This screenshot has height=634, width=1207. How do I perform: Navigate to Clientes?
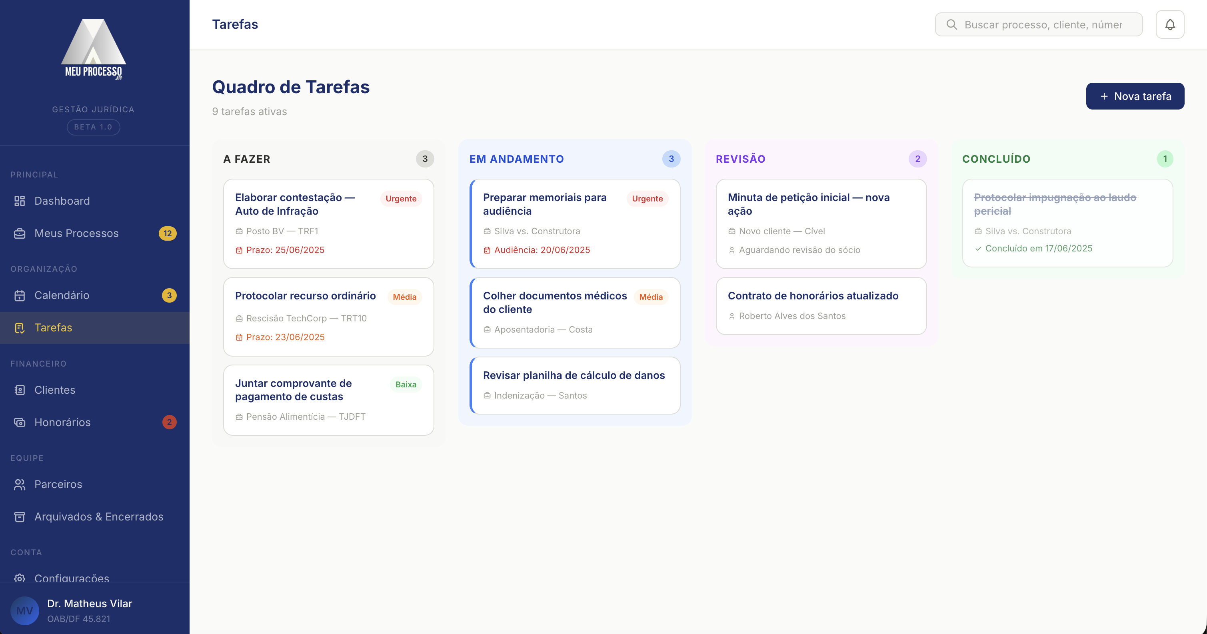coord(95,390)
